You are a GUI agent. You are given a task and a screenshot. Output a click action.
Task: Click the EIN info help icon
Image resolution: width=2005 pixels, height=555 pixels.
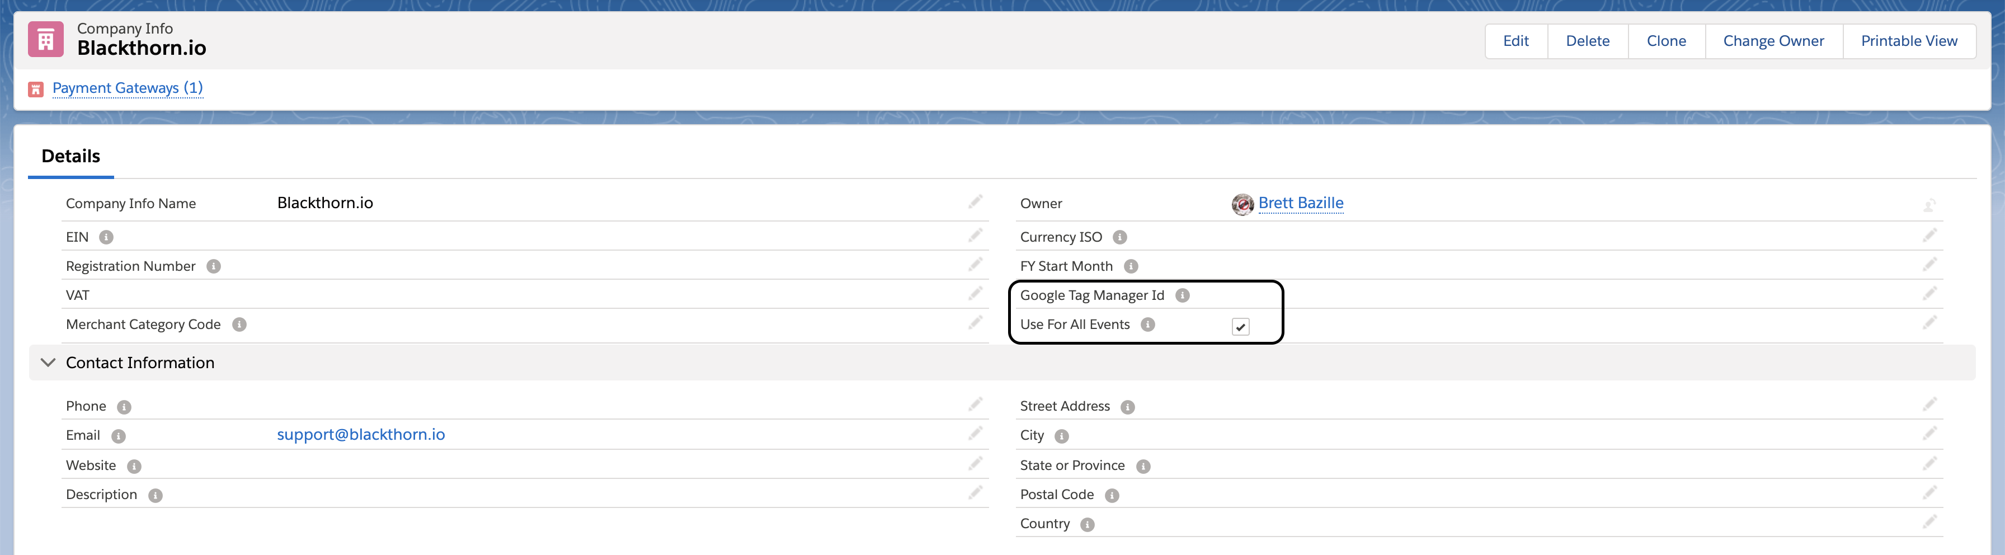coord(107,237)
